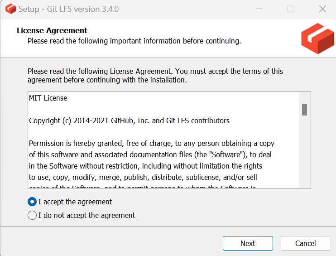336x256 pixels.
Task: Click the greyed-out maximize window button
Action: coord(290,9)
